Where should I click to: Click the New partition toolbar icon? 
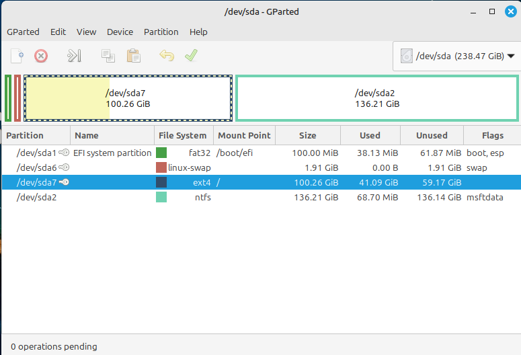click(x=17, y=56)
